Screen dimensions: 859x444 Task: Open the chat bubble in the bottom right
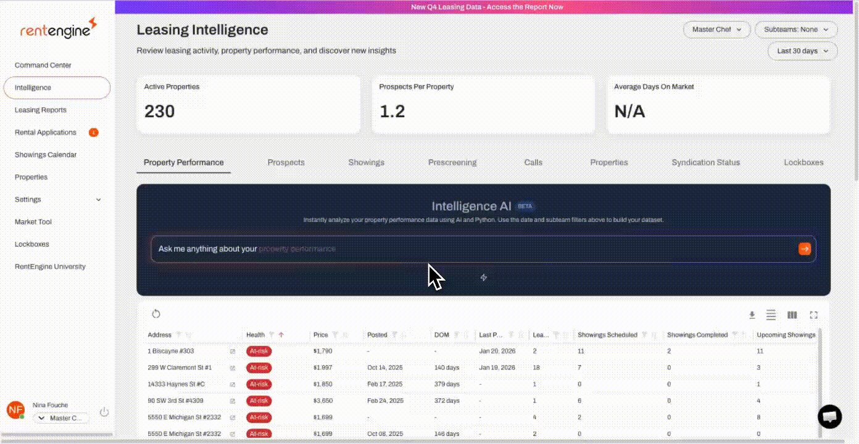(x=829, y=417)
